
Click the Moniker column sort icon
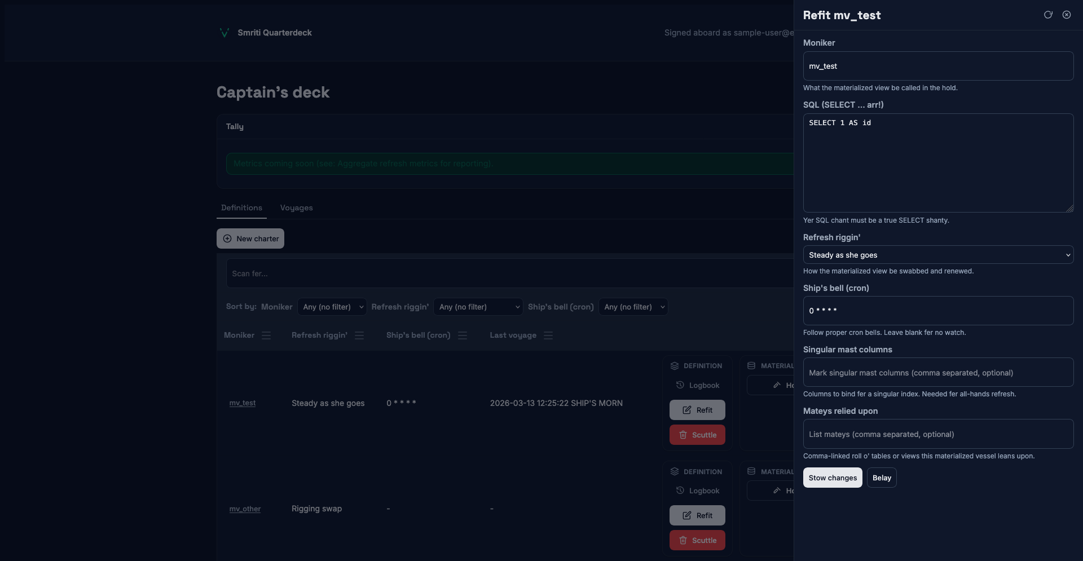266,335
